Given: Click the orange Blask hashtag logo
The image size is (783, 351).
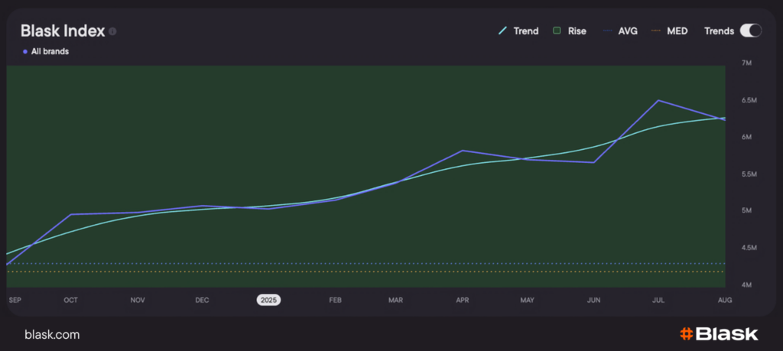Looking at the screenshot, I should click(686, 334).
